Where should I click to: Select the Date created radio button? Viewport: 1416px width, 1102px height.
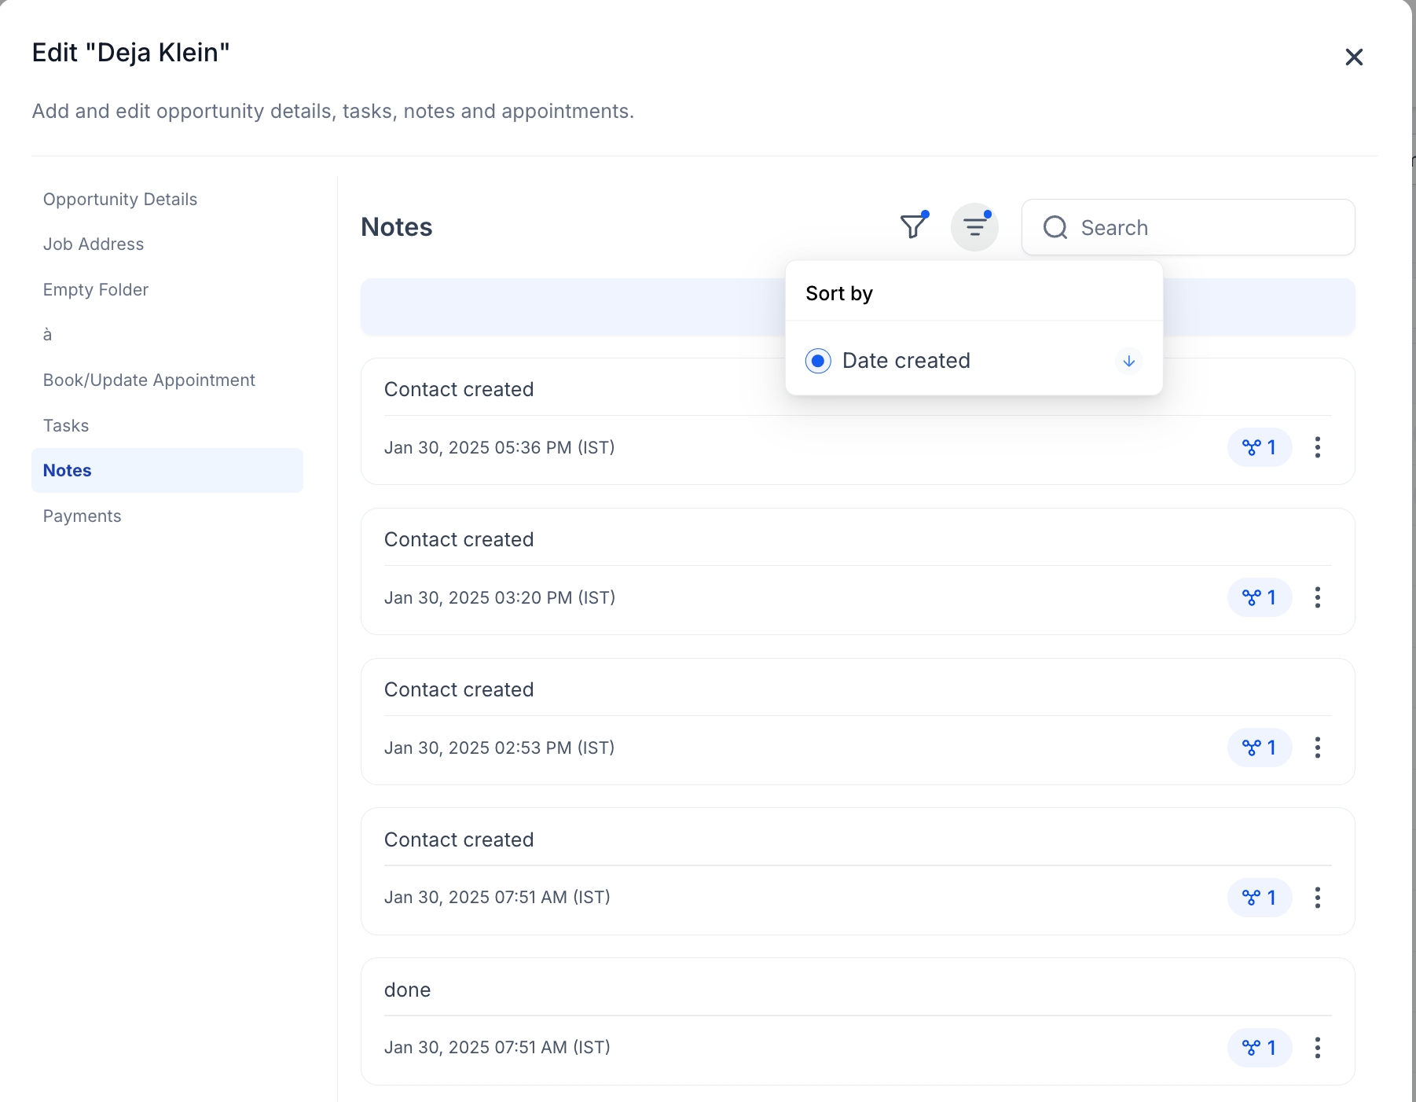[x=818, y=361]
